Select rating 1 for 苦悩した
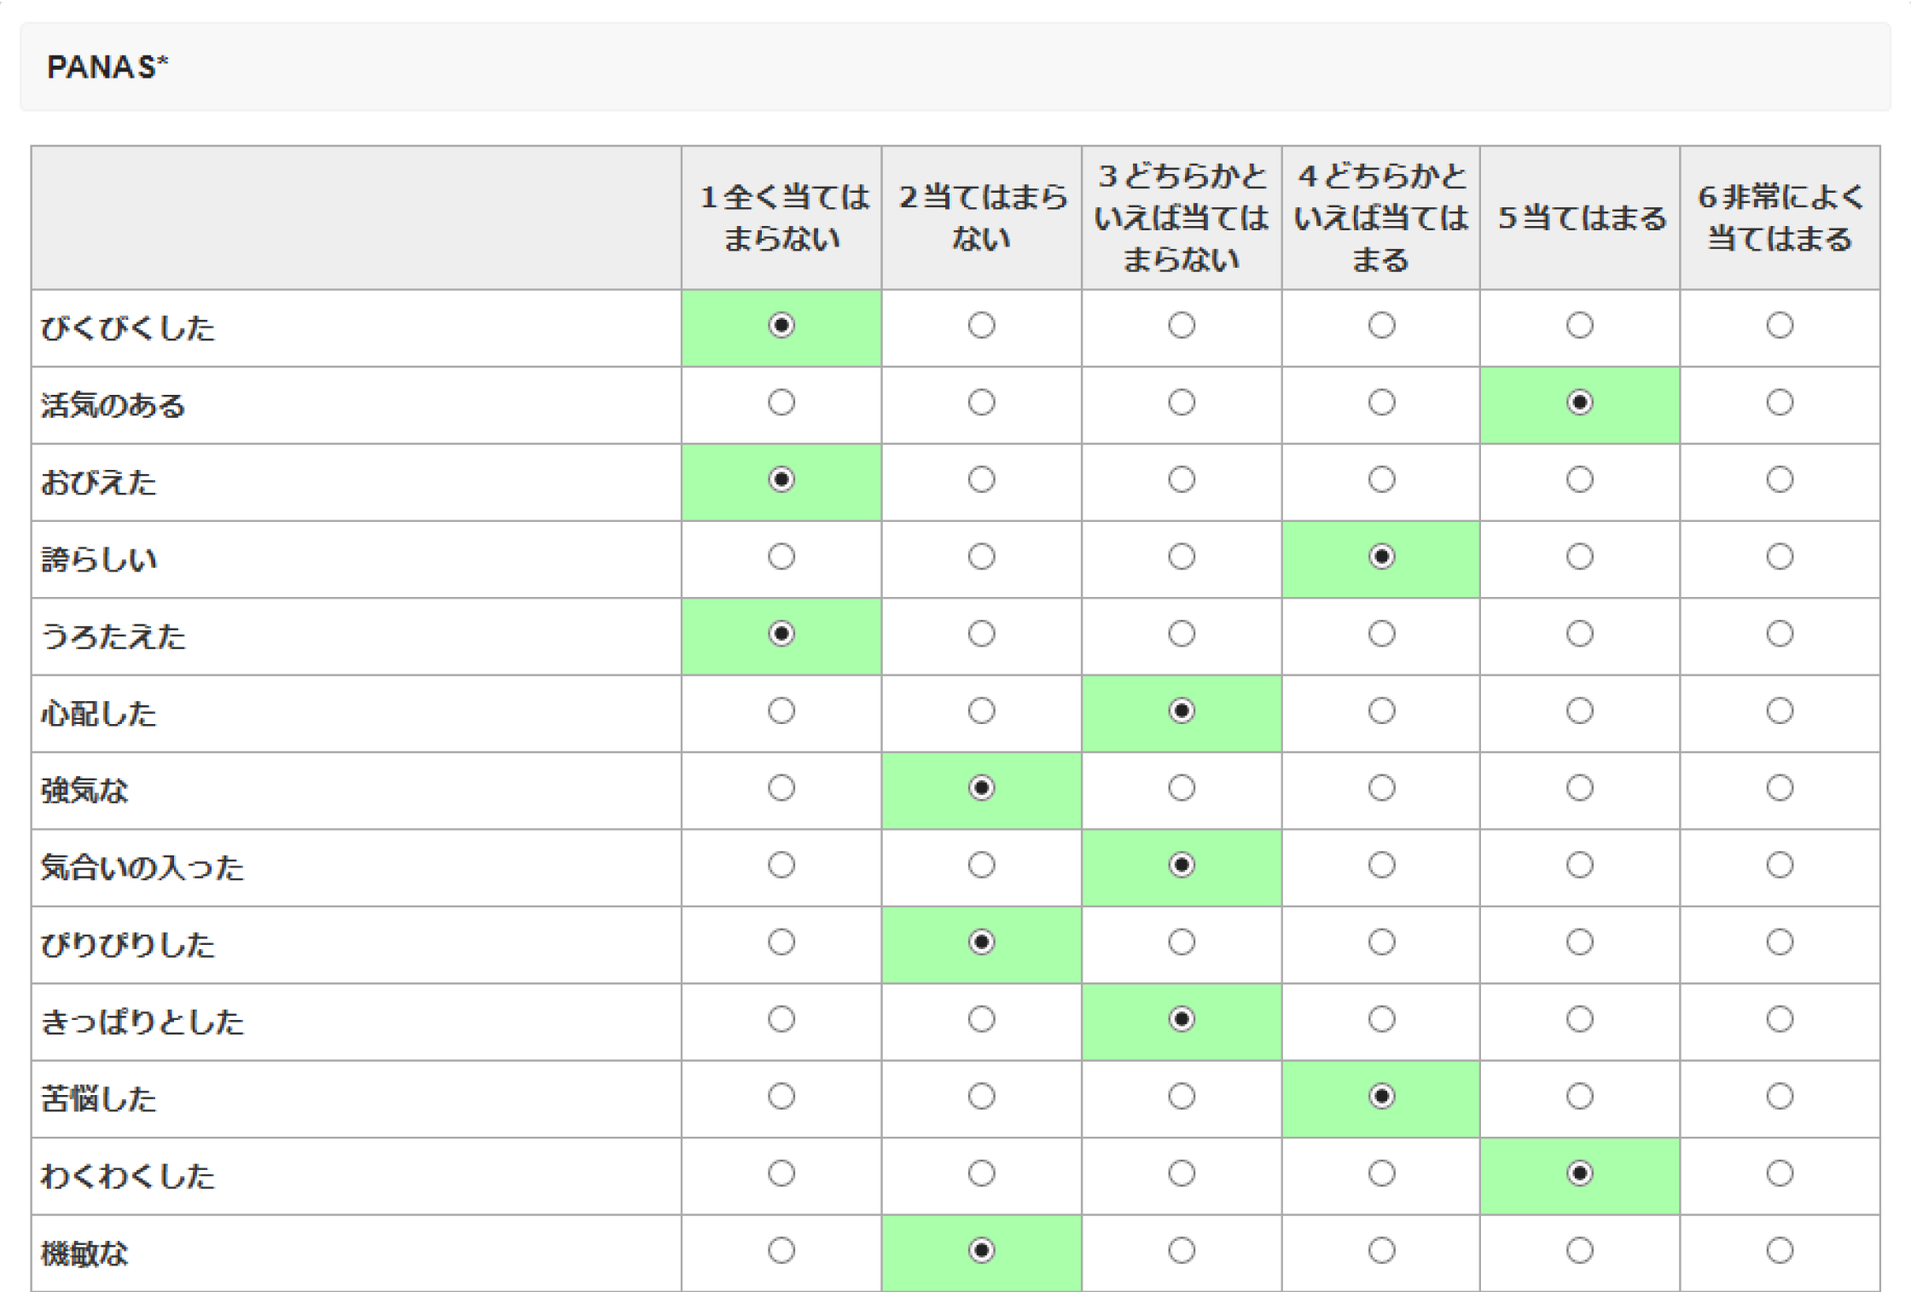Screen dimensions: 1911x1292 click(781, 1096)
